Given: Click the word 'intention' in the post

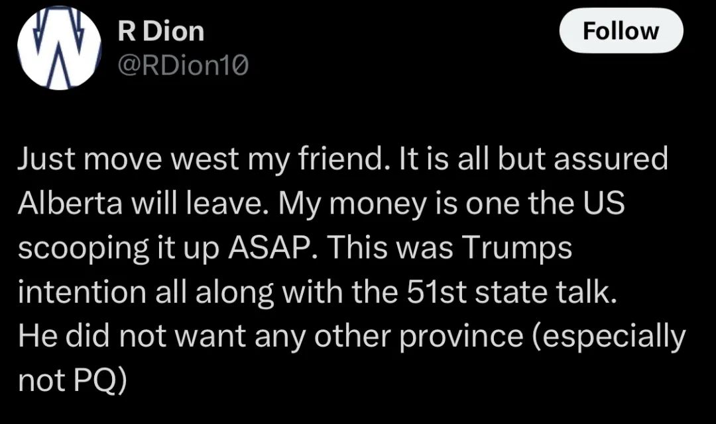Looking at the screenshot, I should click(x=82, y=292).
